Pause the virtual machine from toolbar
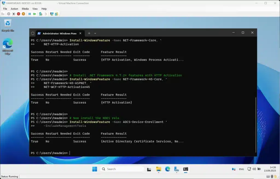 tap(30, 14)
